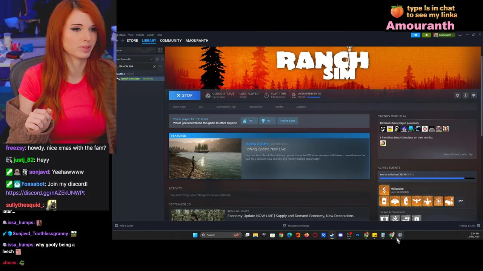Open the Help menu
Screen dimensions: 483x271
tap(159, 35)
